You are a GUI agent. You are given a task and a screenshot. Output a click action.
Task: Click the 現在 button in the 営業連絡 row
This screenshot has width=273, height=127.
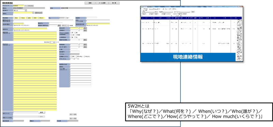click(85, 45)
